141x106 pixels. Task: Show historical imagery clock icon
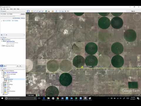click(46, 11)
